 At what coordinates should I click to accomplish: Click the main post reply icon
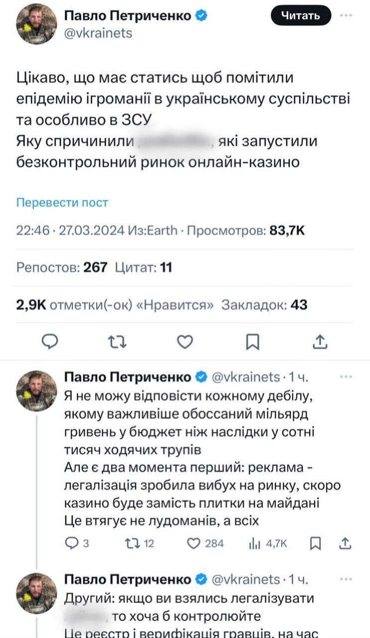pos(50,341)
